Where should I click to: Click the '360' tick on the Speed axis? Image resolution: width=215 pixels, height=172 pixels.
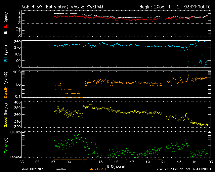click(17, 115)
